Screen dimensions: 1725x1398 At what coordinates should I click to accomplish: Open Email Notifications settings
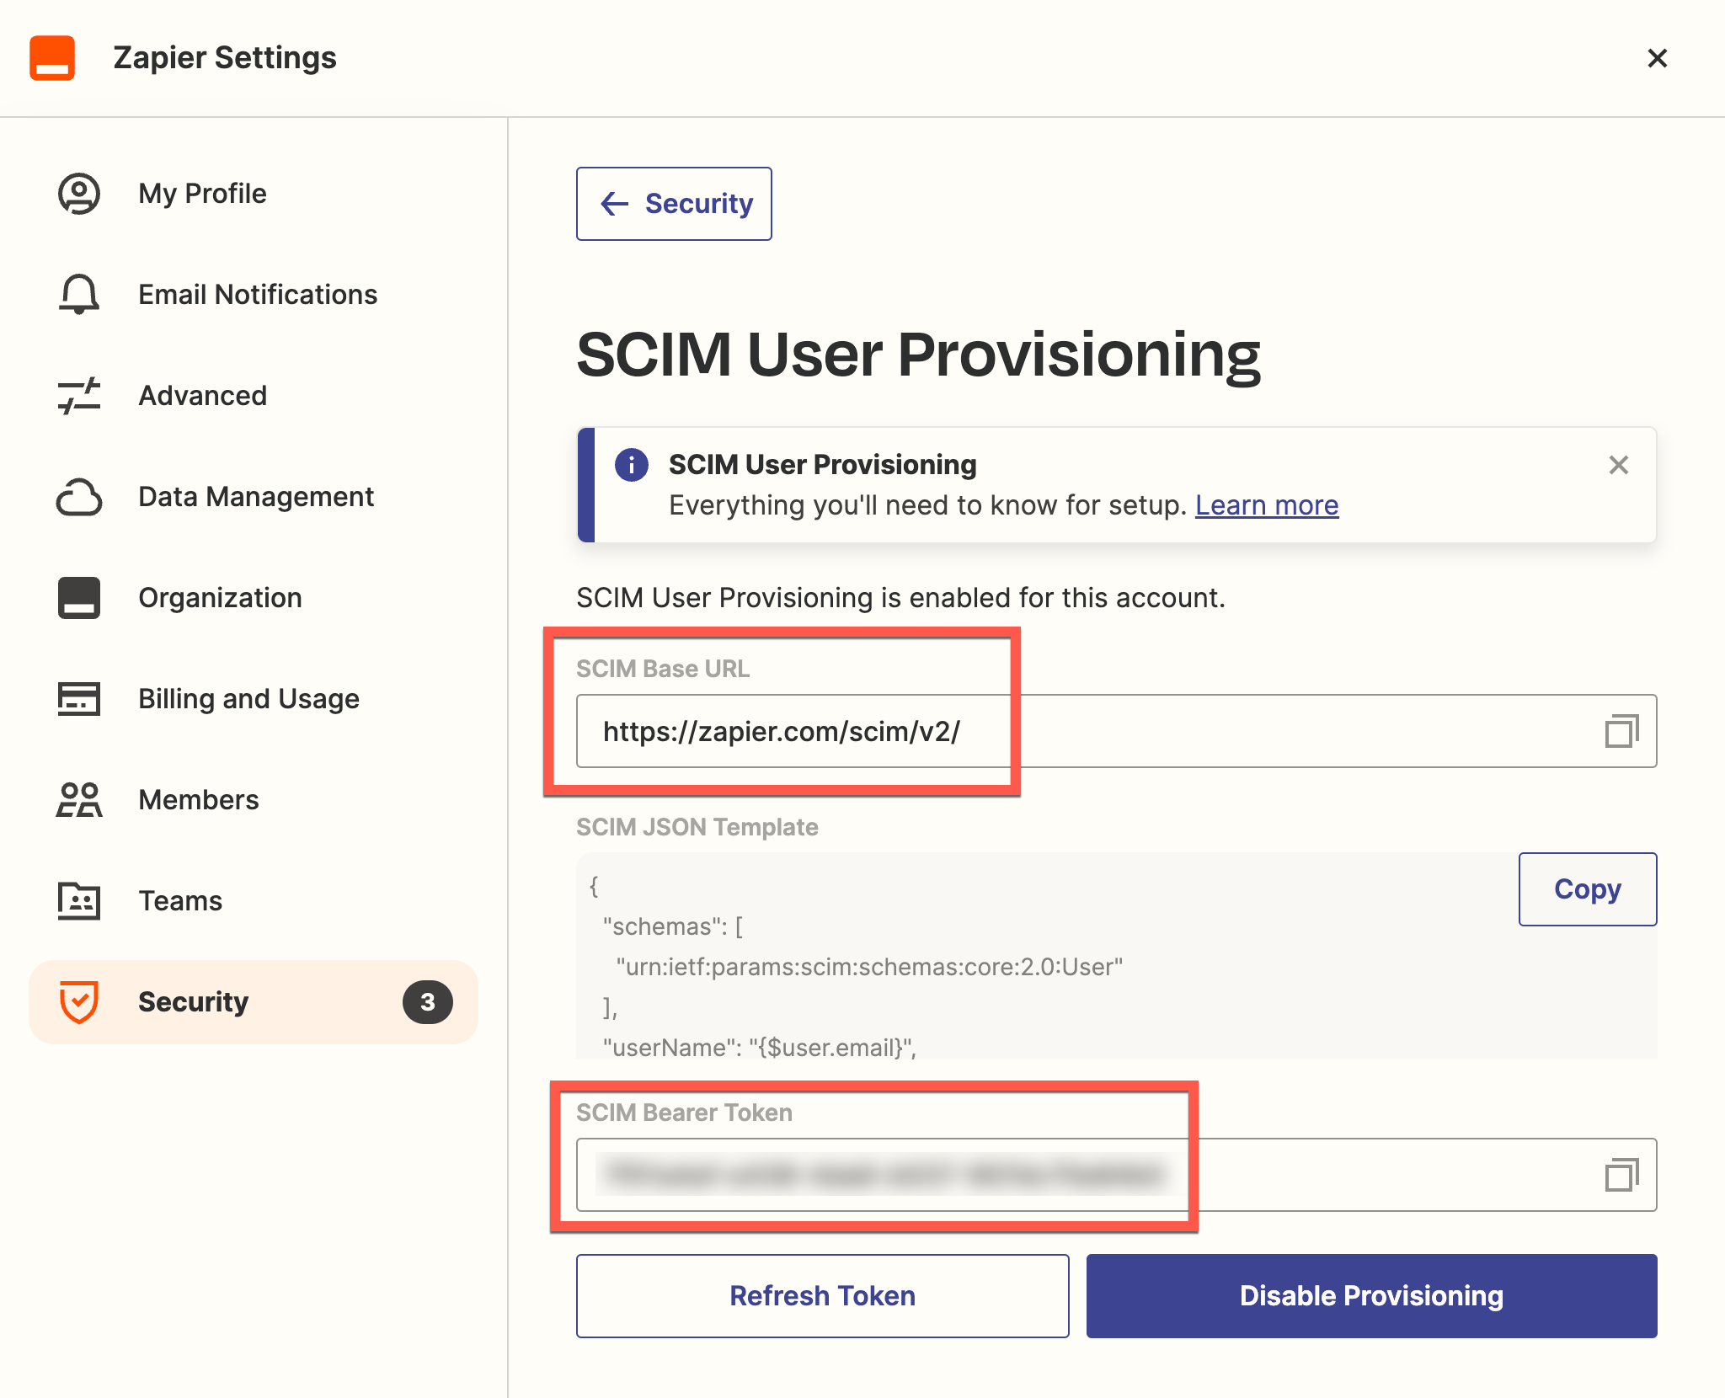(258, 295)
